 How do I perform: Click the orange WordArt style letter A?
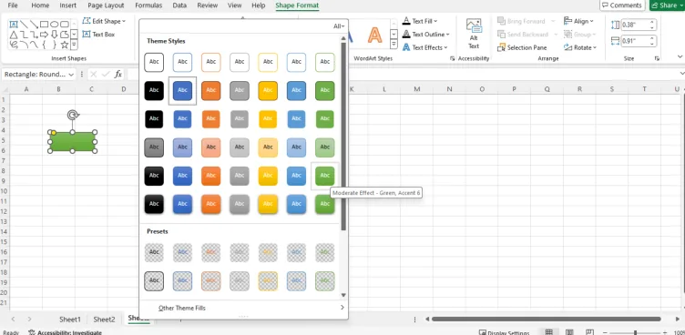[x=374, y=35]
